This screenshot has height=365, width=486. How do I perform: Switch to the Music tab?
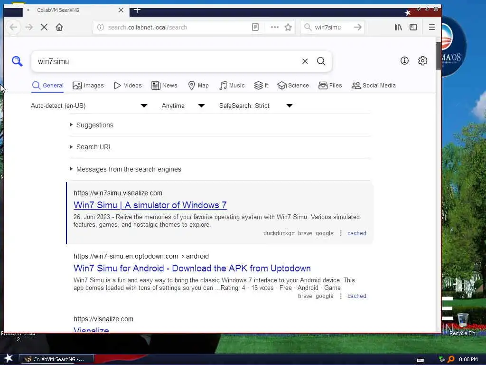[232, 86]
